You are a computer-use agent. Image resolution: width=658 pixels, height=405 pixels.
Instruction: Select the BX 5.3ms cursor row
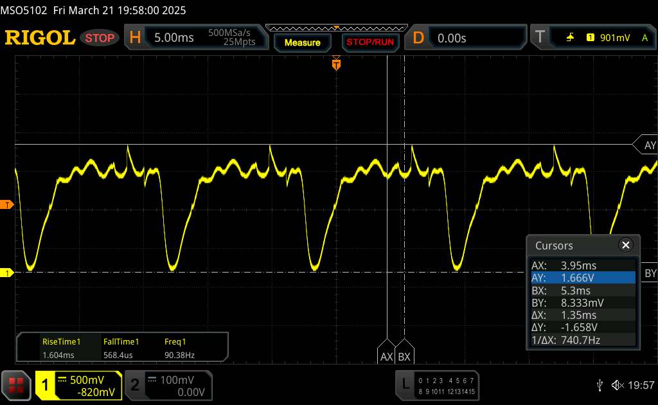point(582,290)
